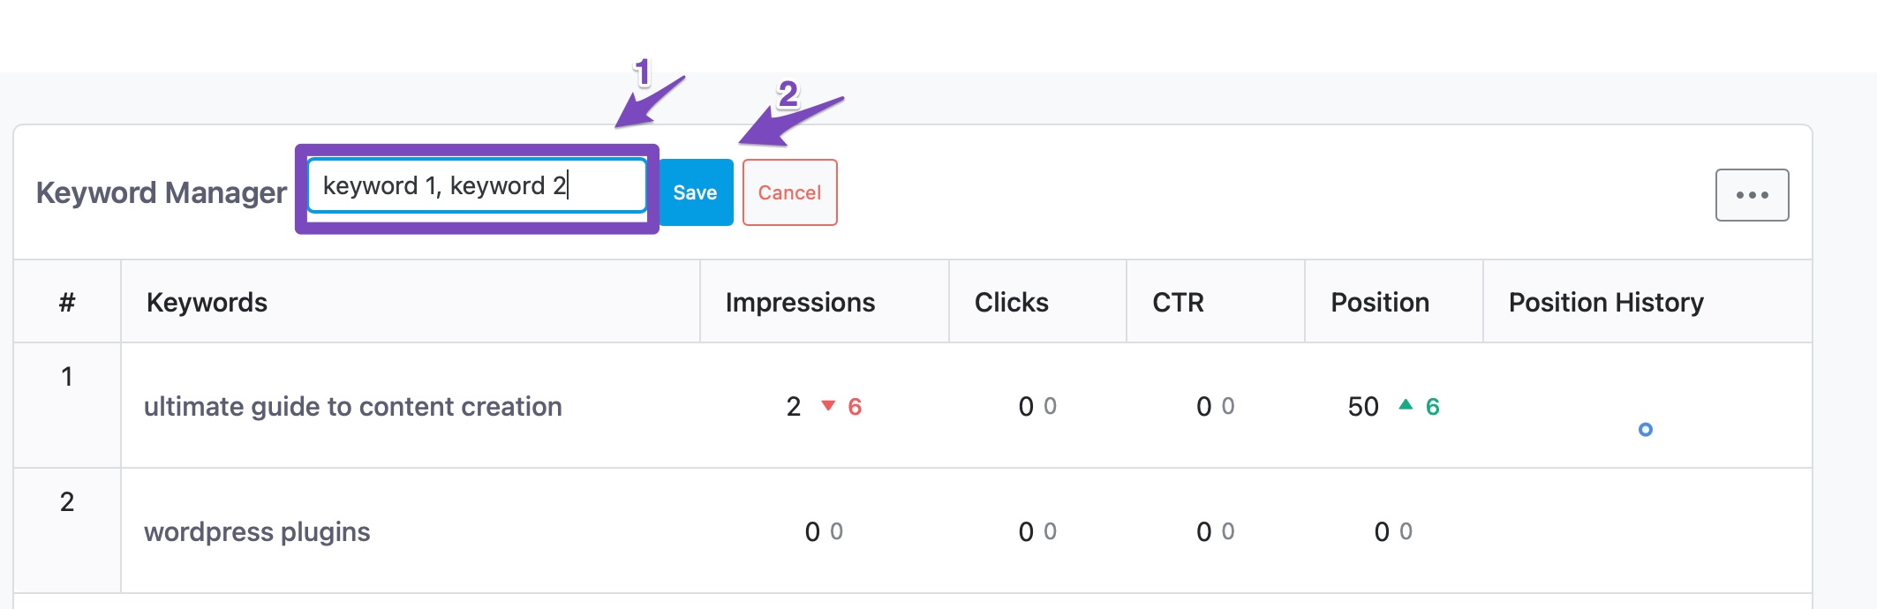Open the "wordpress plugins" keyword
Viewport: 1877px width, 609px height.
(x=257, y=532)
